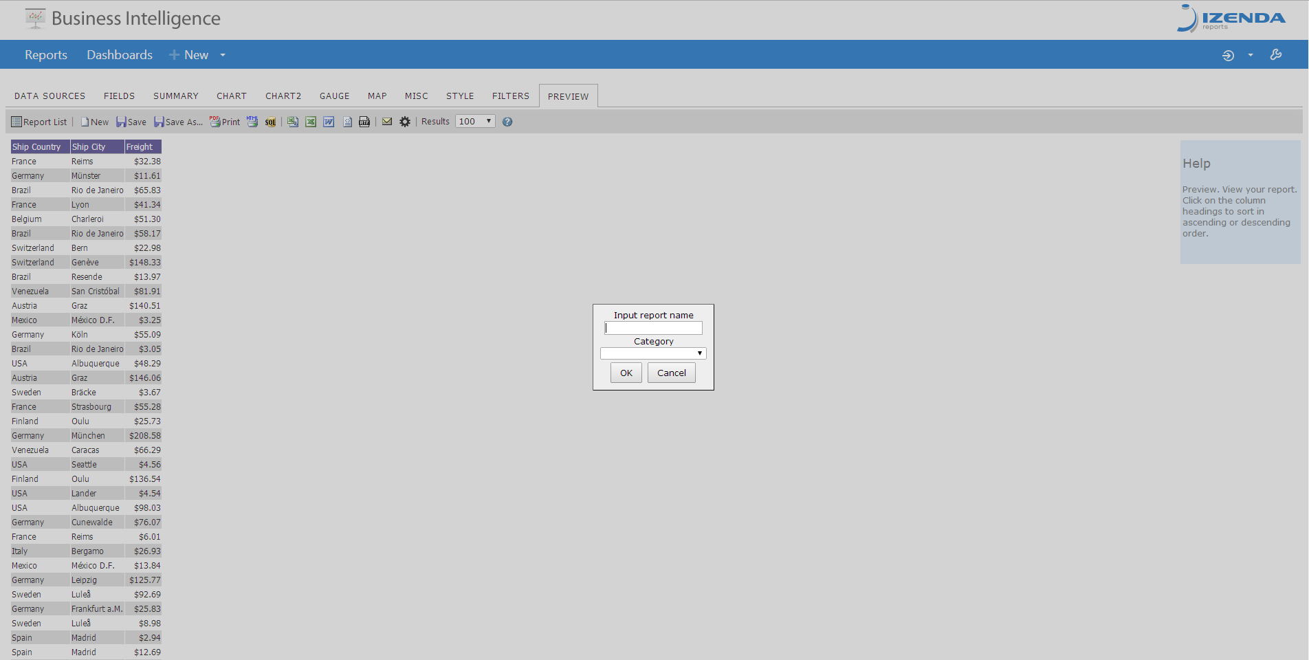Switch to the MAP tab

(x=377, y=96)
